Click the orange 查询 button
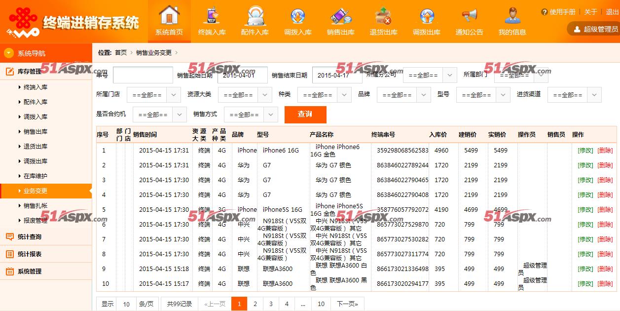This screenshot has height=311, width=620. 305,115
